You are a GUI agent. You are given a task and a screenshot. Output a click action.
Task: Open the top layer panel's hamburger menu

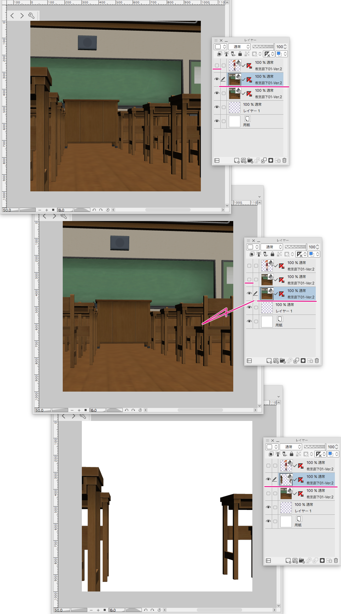pos(216,40)
